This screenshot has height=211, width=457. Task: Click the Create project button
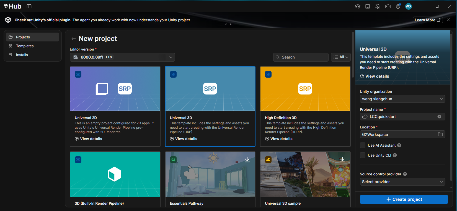point(404,199)
